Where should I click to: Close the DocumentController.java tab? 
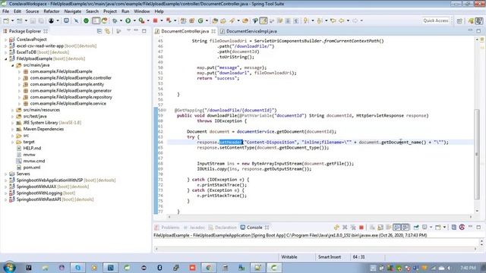point(213,31)
